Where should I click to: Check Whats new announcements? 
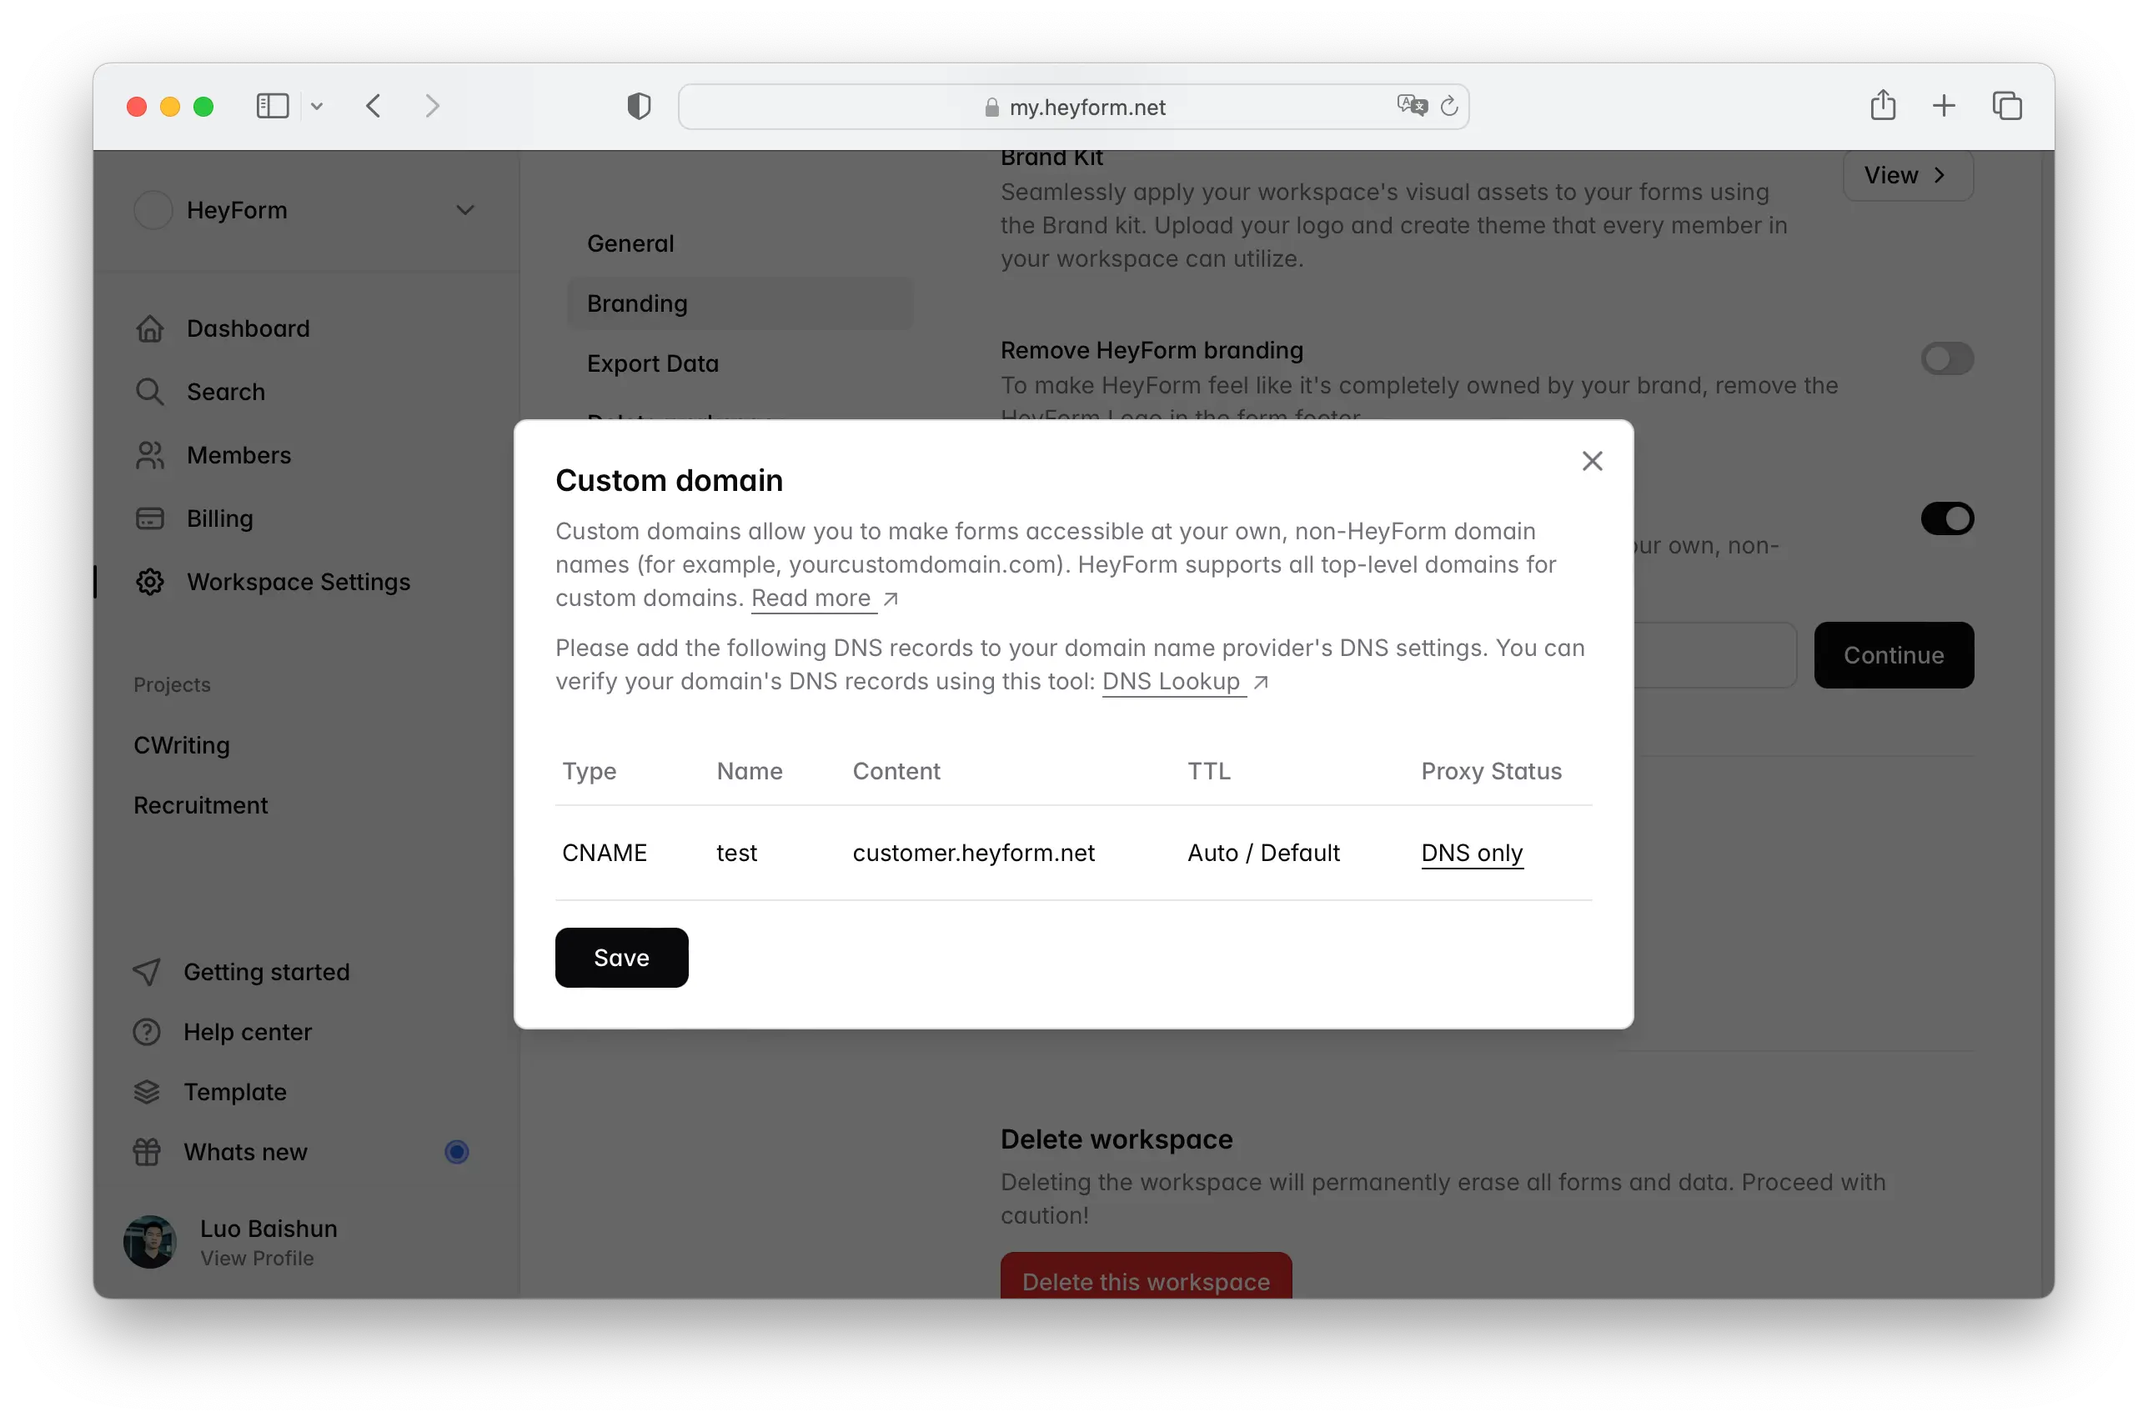245,1151
